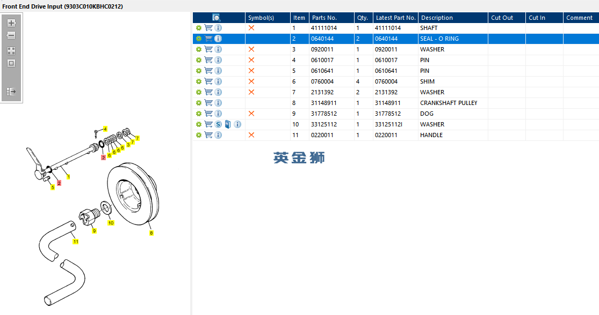599x315 pixels.
Task: Click the red X symbol for the SHIM row
Action: point(251,81)
